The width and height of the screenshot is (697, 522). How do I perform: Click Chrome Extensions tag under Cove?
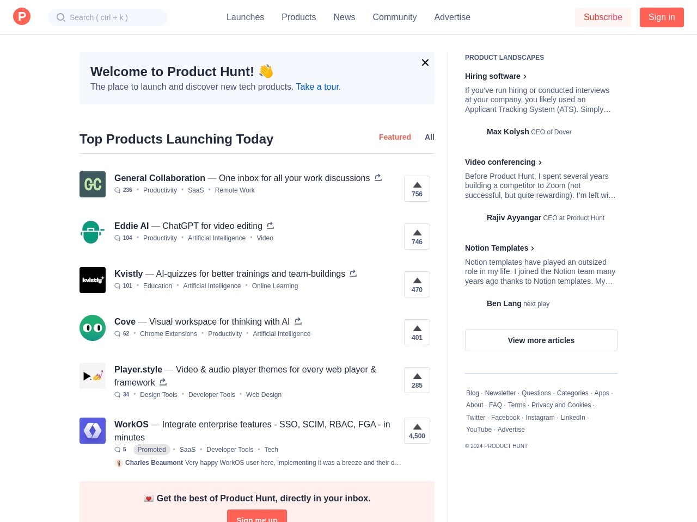tap(168, 334)
